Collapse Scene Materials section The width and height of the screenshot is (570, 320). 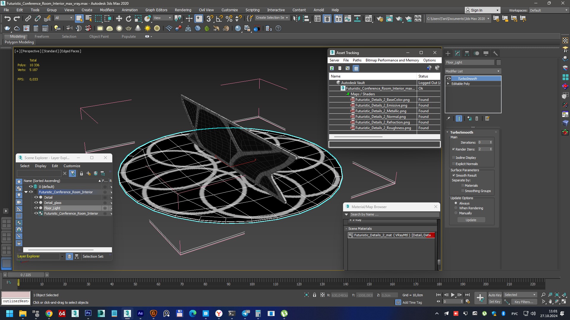click(346, 229)
